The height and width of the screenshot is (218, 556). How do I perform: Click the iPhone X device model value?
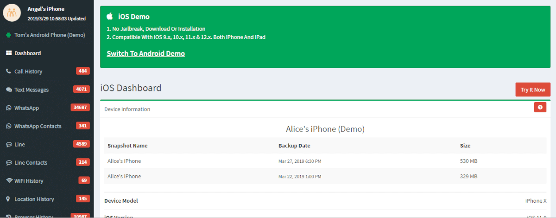click(536, 201)
